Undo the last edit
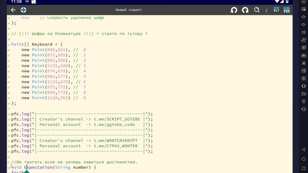The height and width of the screenshot is (173, 308). 234,10
